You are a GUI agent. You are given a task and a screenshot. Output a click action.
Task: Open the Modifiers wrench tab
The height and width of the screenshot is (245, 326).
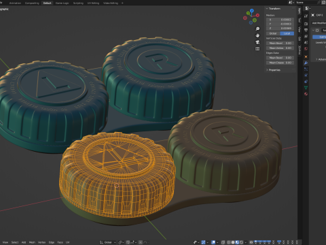[x=306, y=63]
